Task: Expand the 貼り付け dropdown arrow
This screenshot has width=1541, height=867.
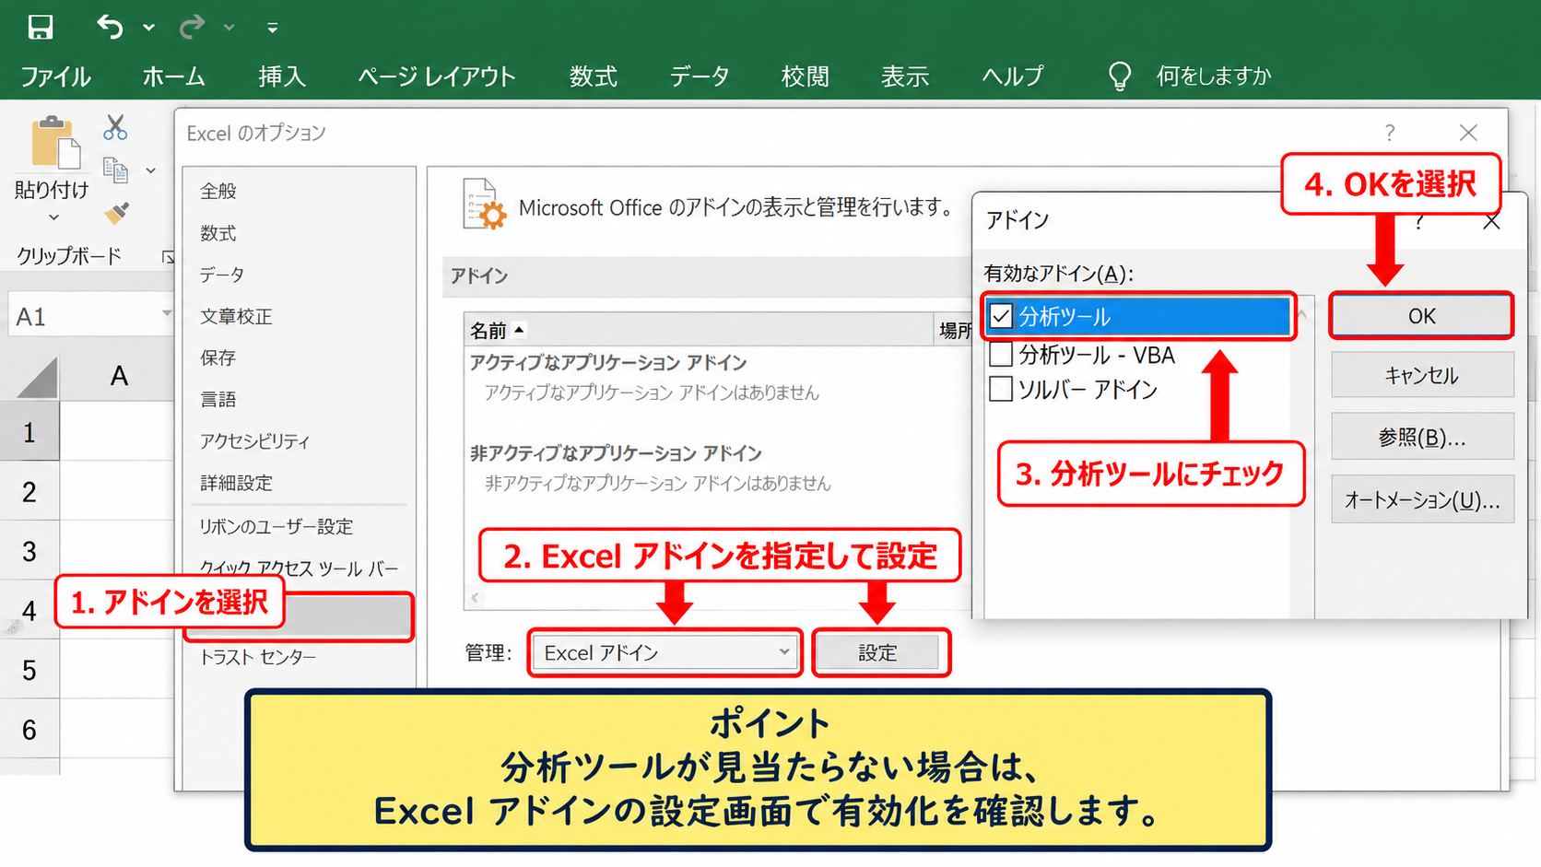Action: 53,218
